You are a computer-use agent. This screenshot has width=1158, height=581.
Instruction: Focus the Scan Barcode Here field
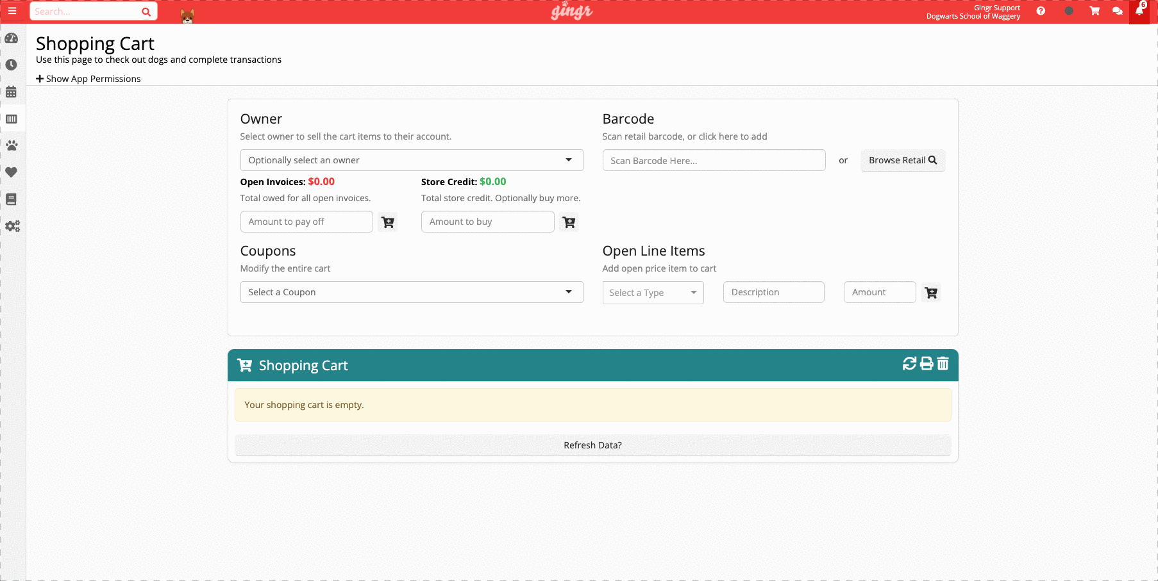pyautogui.click(x=714, y=160)
